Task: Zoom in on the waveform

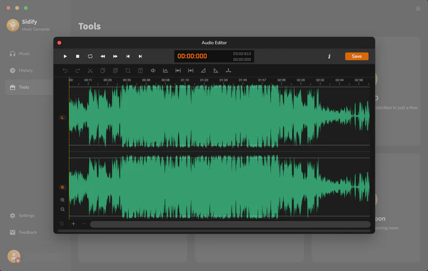Action: [63, 200]
